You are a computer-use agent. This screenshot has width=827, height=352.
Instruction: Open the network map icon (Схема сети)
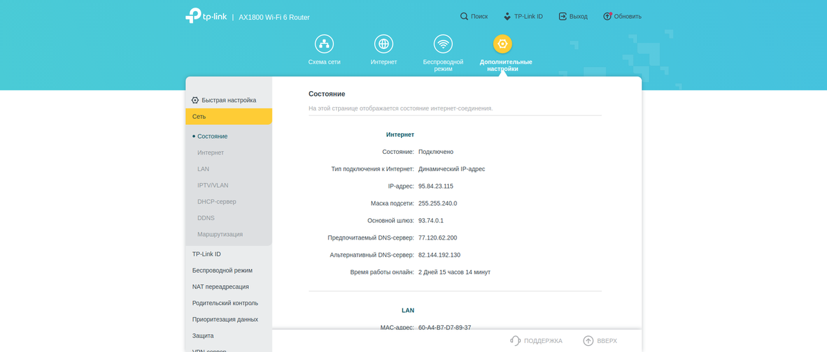[324, 43]
